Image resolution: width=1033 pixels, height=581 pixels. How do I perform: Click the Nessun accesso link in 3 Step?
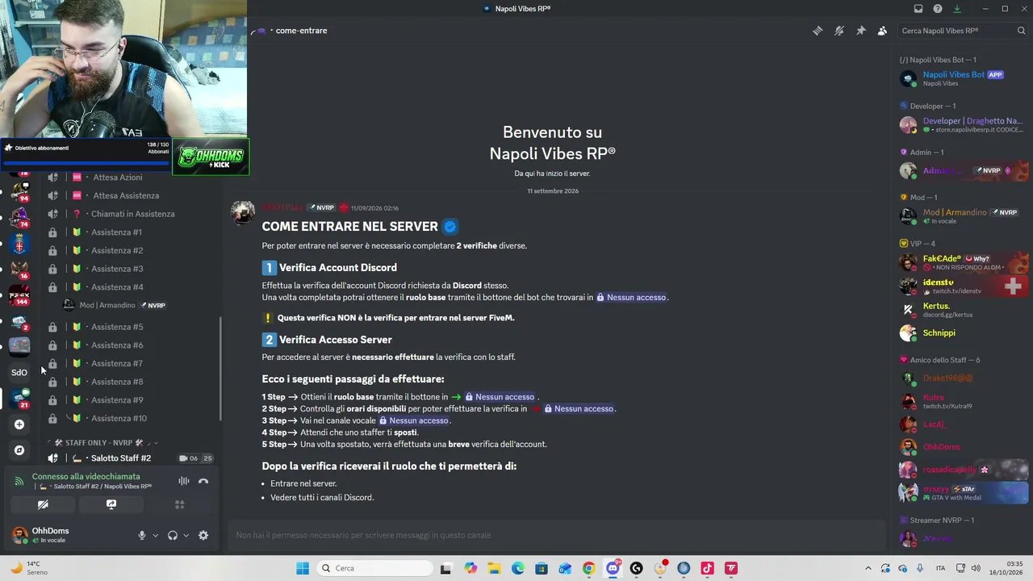tap(414, 420)
